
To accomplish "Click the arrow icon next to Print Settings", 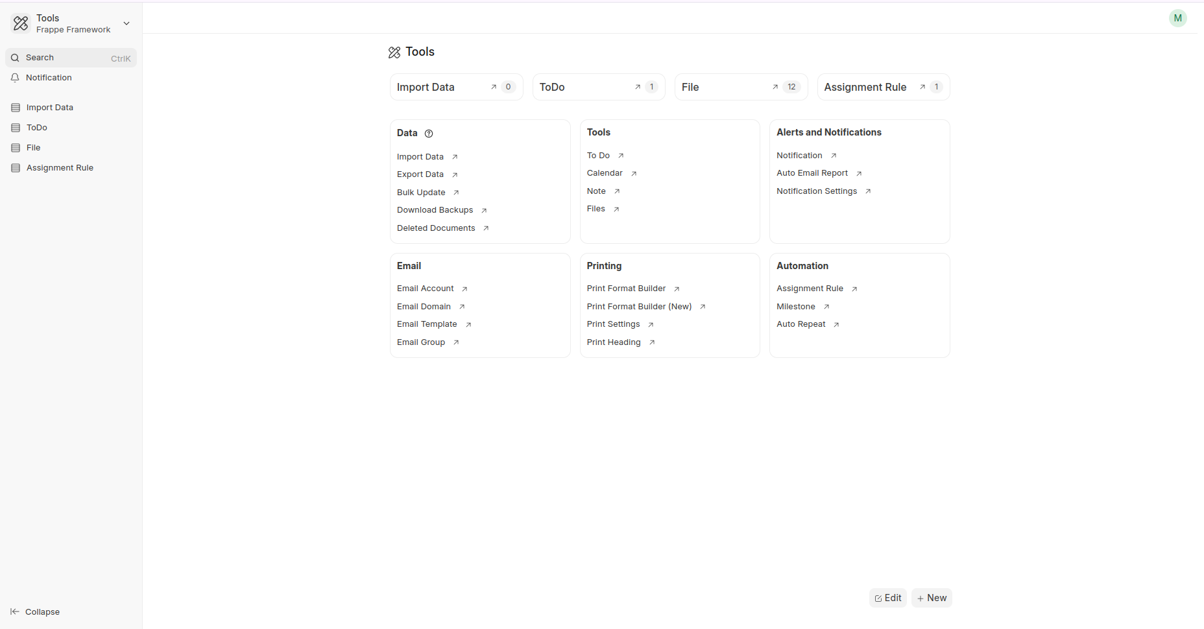I will click(x=651, y=325).
